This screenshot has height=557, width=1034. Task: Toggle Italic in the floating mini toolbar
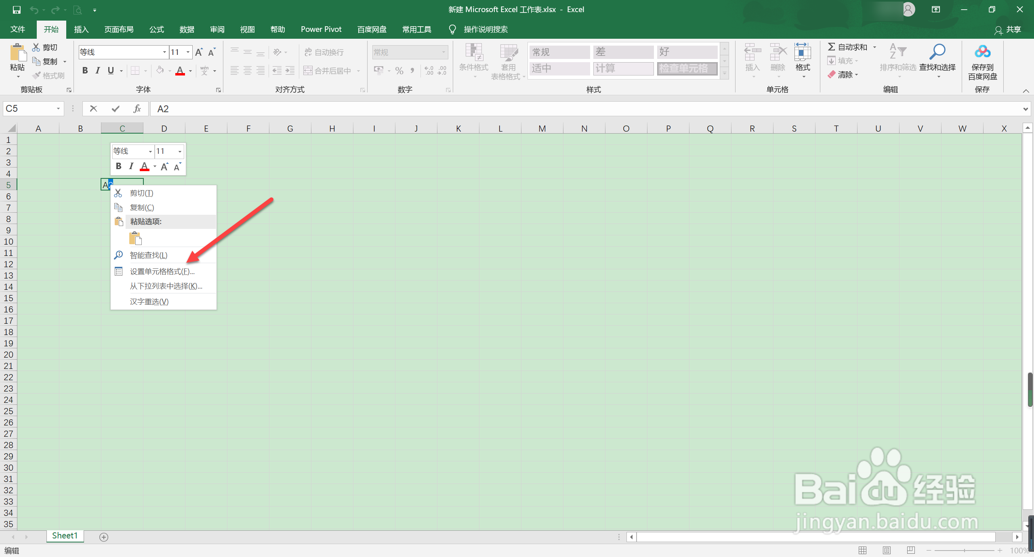pyautogui.click(x=131, y=166)
